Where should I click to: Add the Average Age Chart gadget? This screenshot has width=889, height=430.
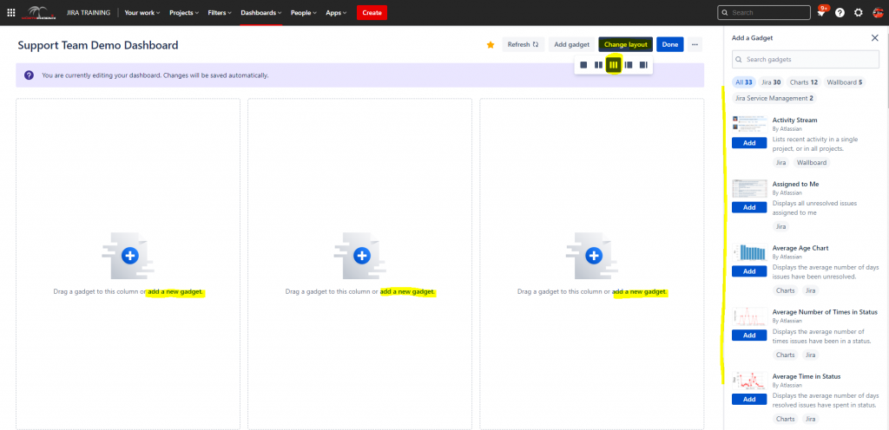[749, 271]
